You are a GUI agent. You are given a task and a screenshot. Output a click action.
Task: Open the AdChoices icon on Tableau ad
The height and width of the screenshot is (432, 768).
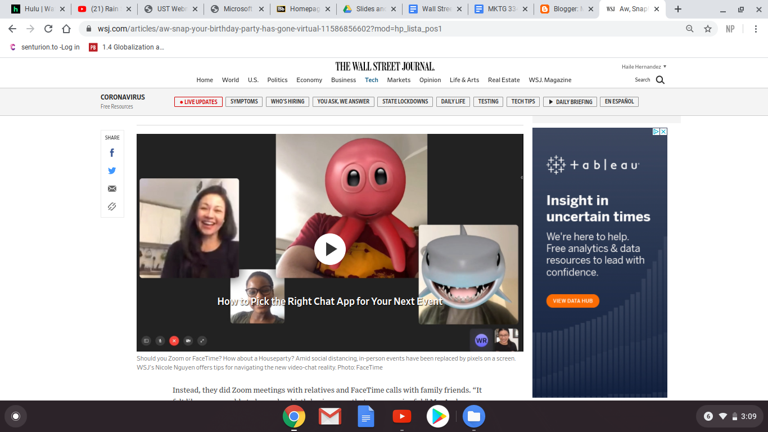(656, 132)
